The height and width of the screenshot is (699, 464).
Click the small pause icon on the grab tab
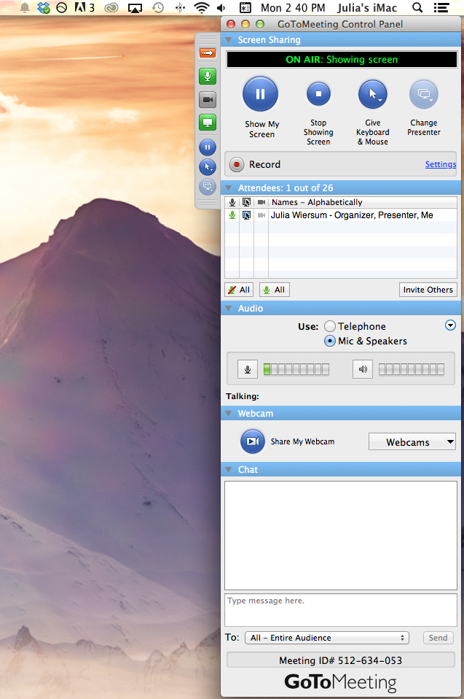[x=208, y=147]
